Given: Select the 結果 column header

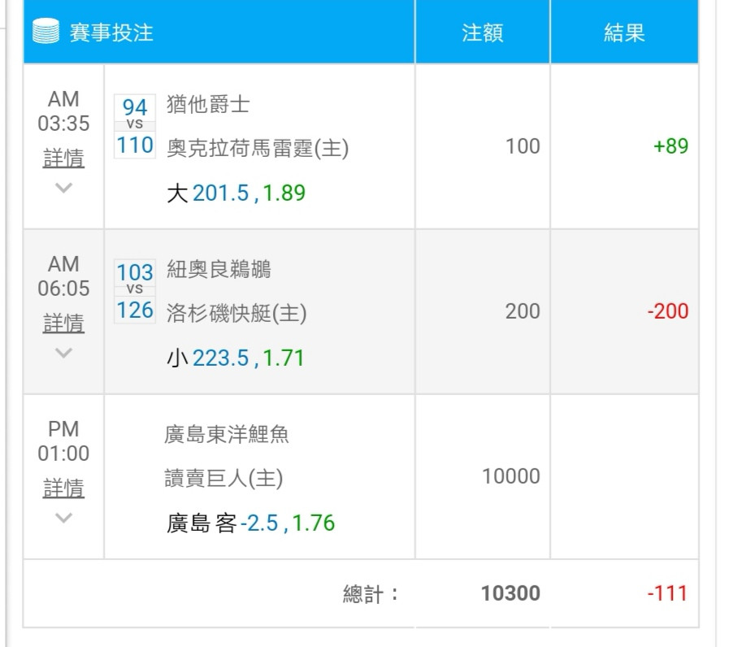Looking at the screenshot, I should (x=624, y=33).
